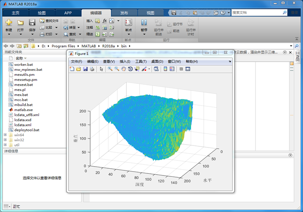Screen dimensions: 303x212
Task: Click Figure 1 open file icon
Action: pos(78,69)
